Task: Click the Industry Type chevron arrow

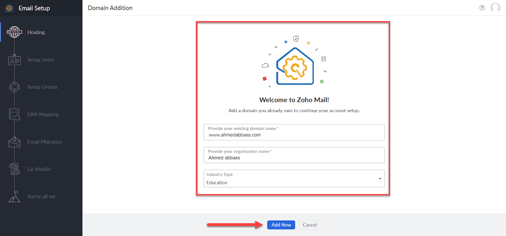Action: pyautogui.click(x=380, y=179)
